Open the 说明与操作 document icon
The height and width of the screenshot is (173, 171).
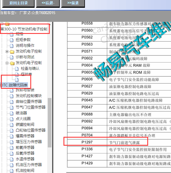coord(12,46)
